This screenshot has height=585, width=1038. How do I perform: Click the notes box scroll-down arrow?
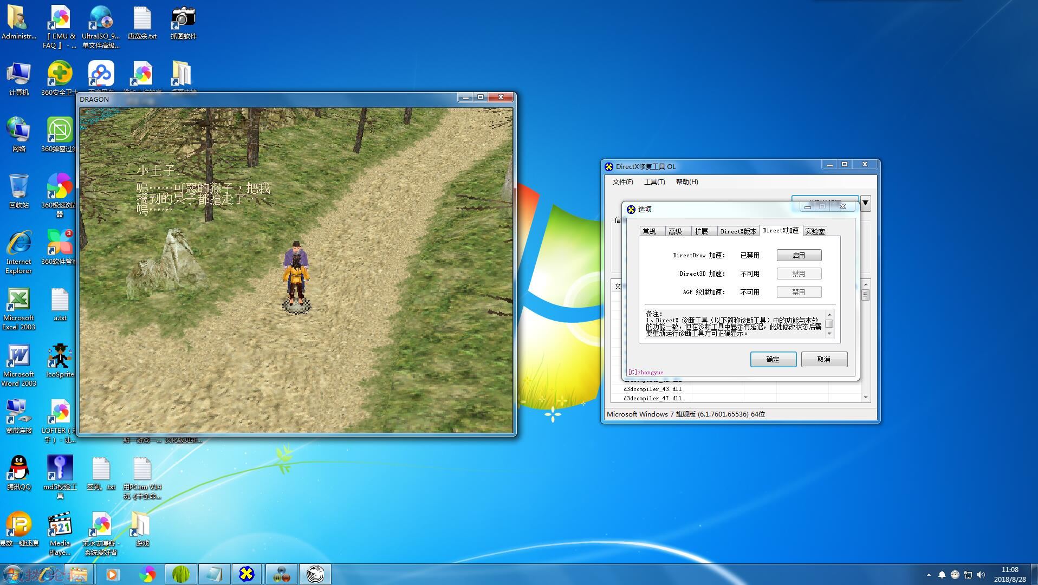[829, 334]
